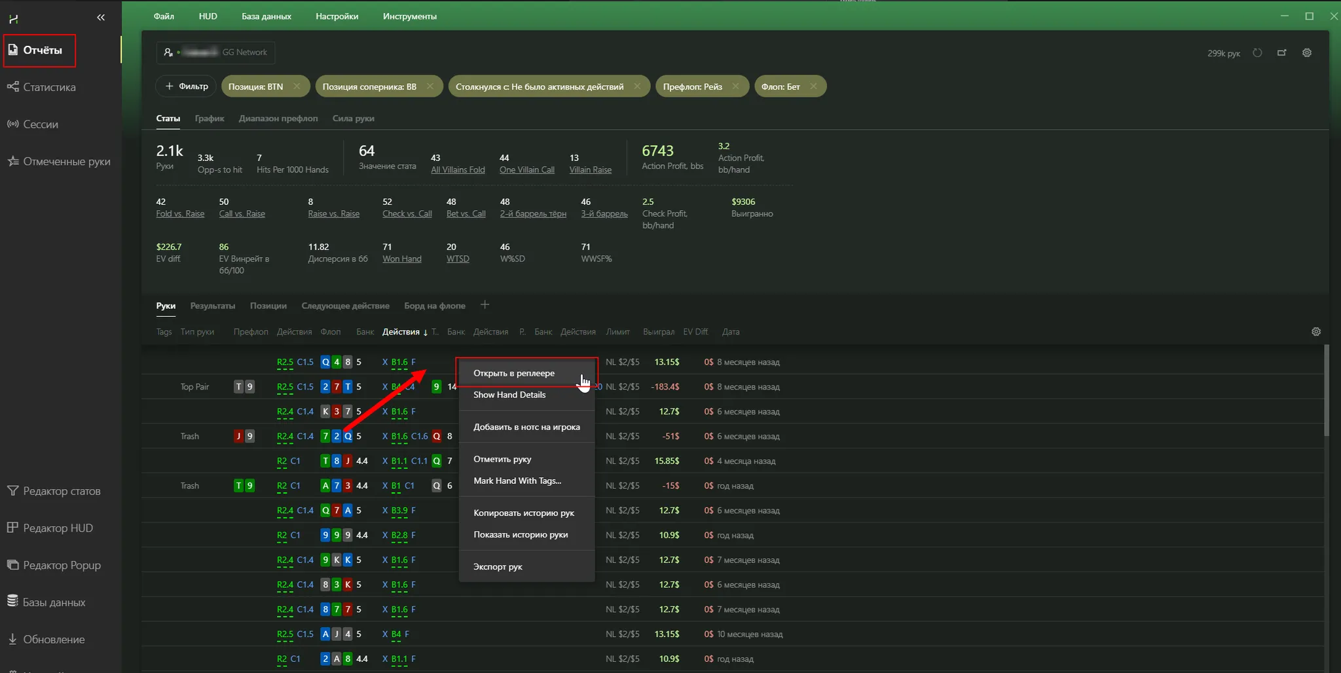
Task: Click the refresh icon next to 299k рук
Action: [x=1257, y=53]
